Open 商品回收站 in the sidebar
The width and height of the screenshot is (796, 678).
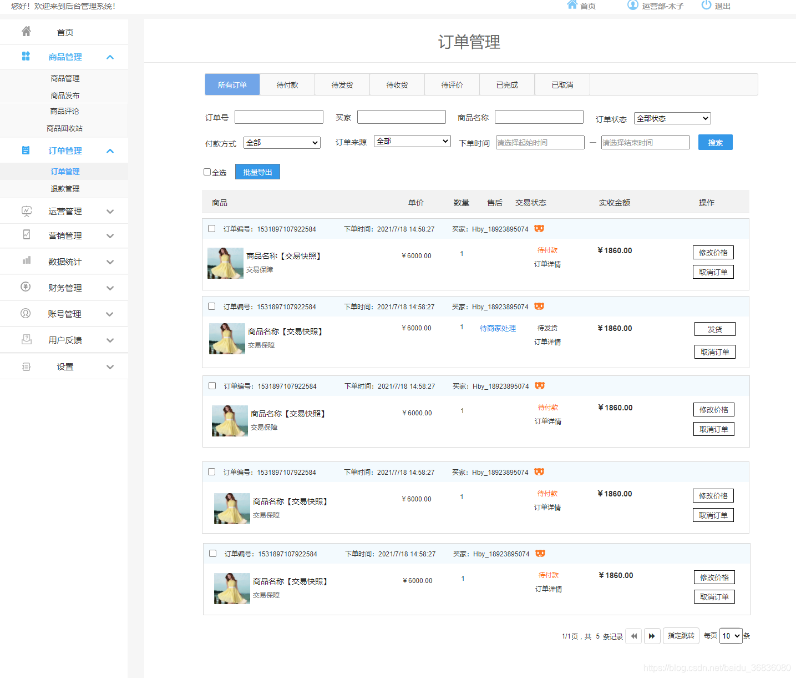(64, 128)
